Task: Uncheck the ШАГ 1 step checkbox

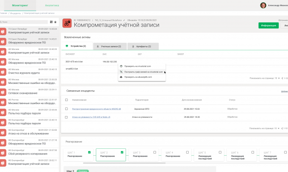Action: 89,152
